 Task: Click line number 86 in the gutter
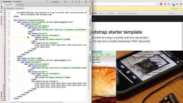5,58
